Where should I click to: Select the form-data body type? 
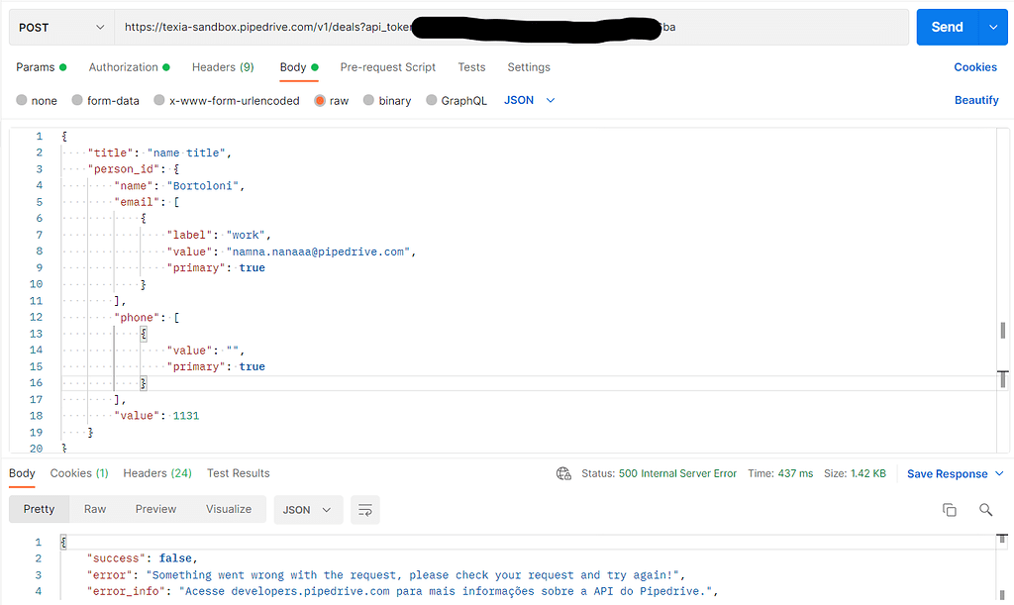click(x=105, y=100)
